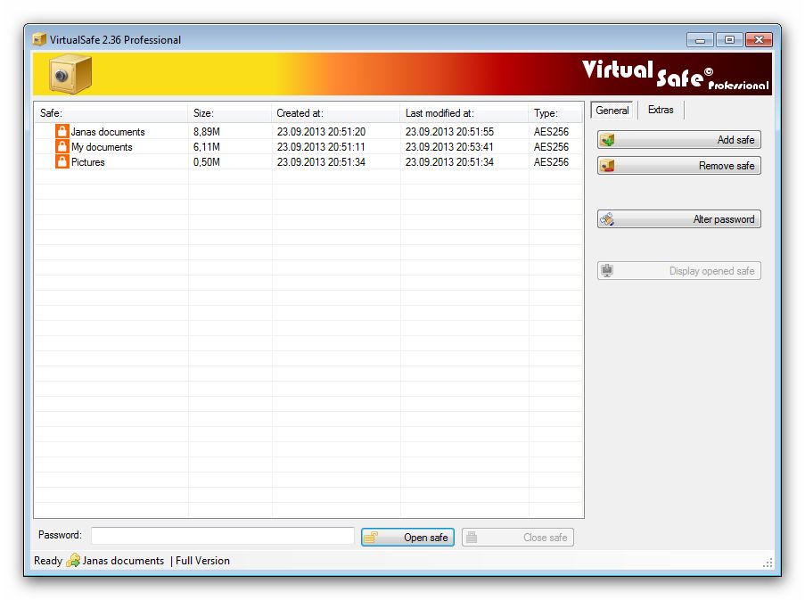The width and height of the screenshot is (805, 600).
Task: Click the 8,89M size value
Action: pyautogui.click(x=207, y=132)
